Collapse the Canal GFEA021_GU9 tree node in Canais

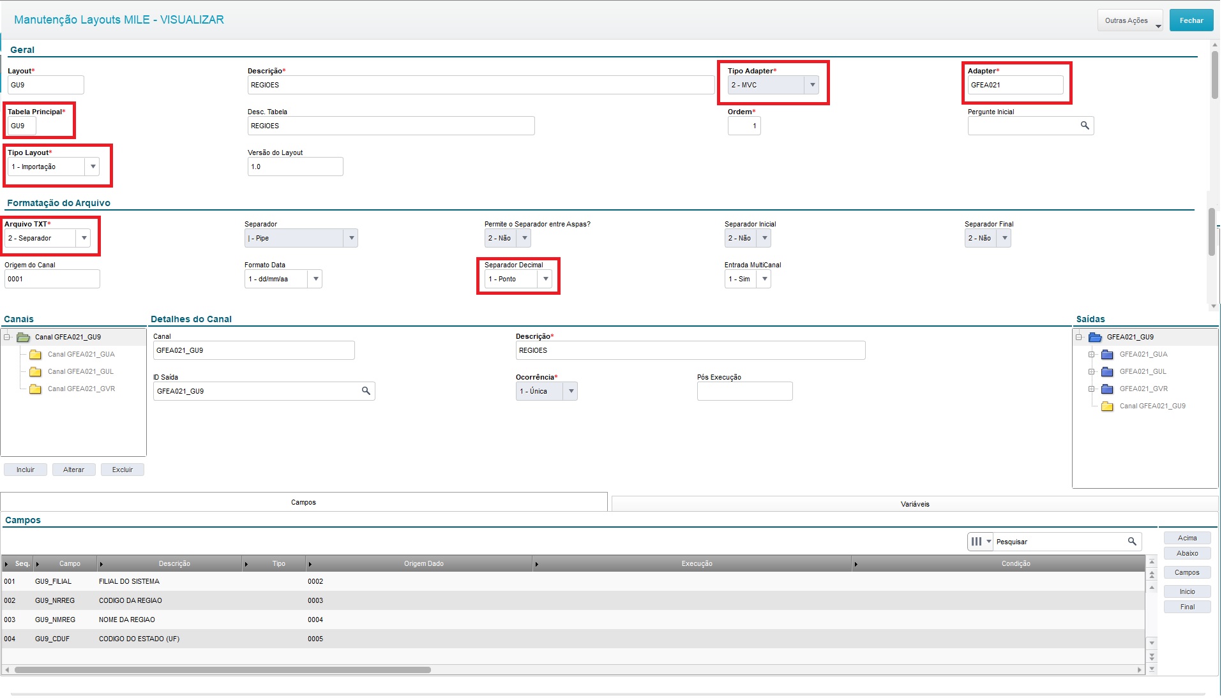tap(7, 337)
